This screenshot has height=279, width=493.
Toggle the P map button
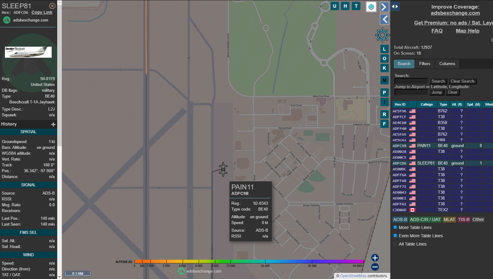(x=384, y=92)
